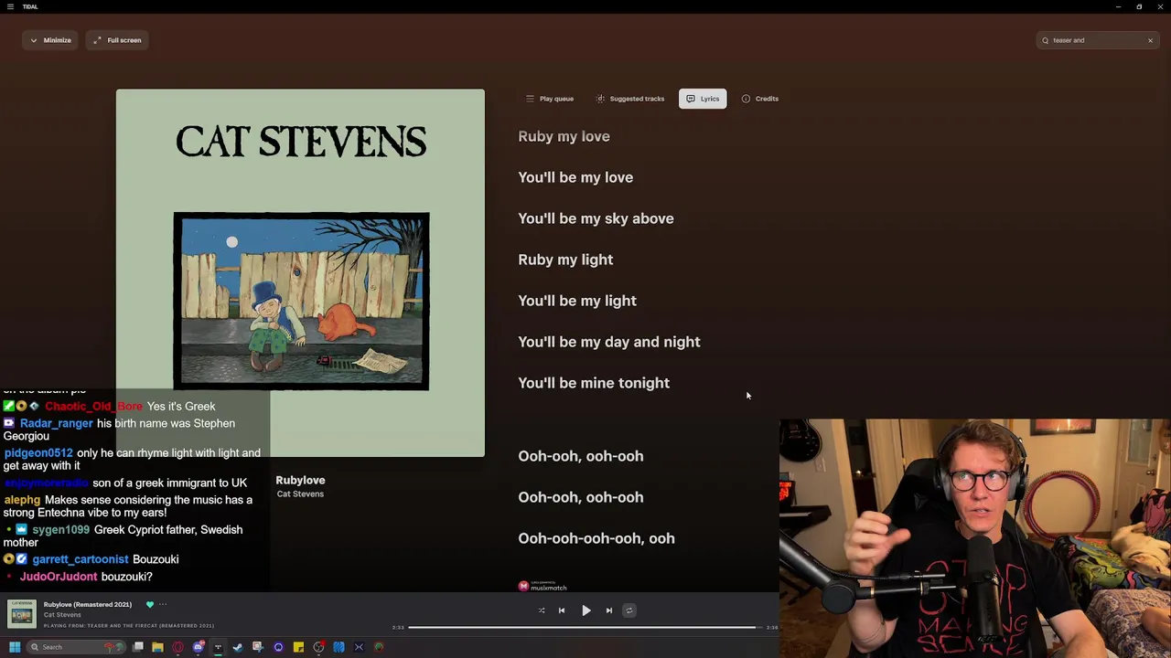Open Sticky Notes from the taskbar
Image resolution: width=1171 pixels, height=658 pixels.
point(298,647)
